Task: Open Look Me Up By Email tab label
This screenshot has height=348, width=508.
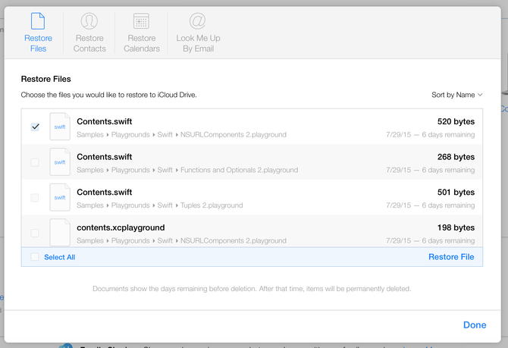Action: coord(199,43)
